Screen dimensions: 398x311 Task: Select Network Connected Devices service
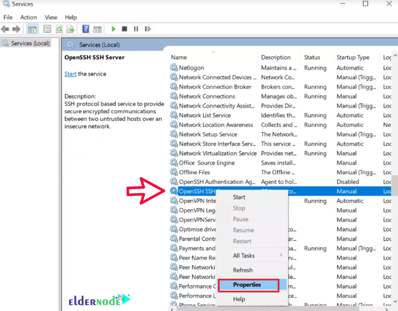(280, 77)
